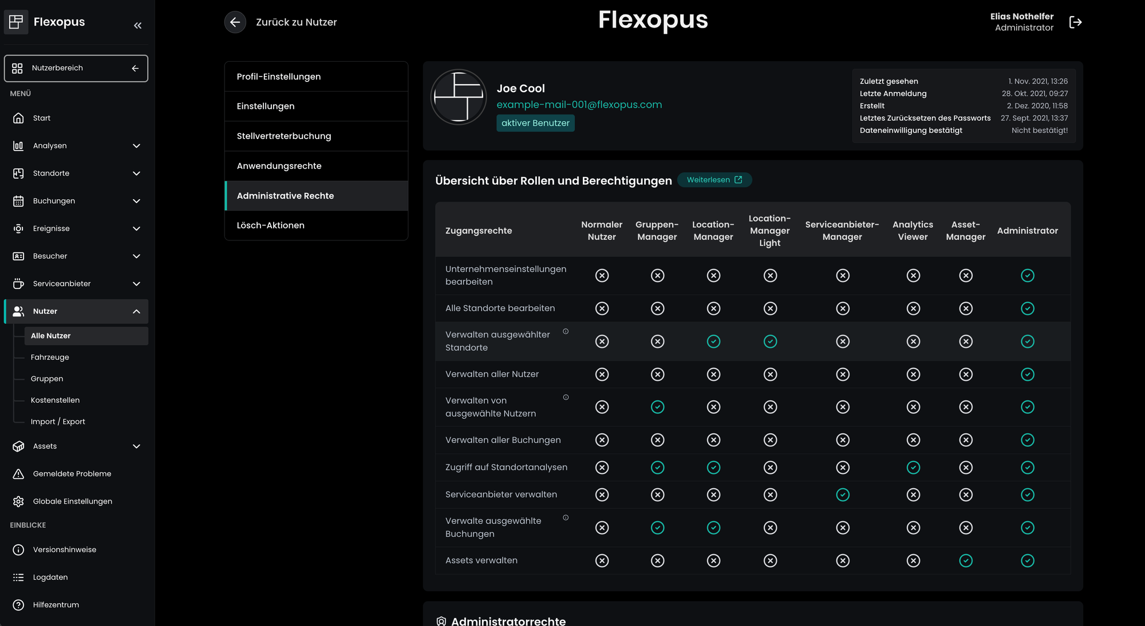Collapse sidebar with double-chevron icon
Viewport: 1145px width, 626px height.
(x=137, y=25)
